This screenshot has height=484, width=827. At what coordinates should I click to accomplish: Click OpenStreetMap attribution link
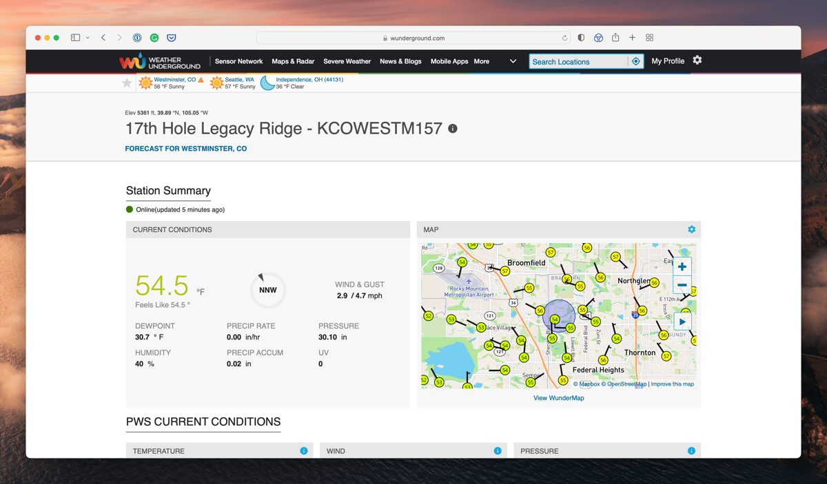pyautogui.click(x=626, y=384)
